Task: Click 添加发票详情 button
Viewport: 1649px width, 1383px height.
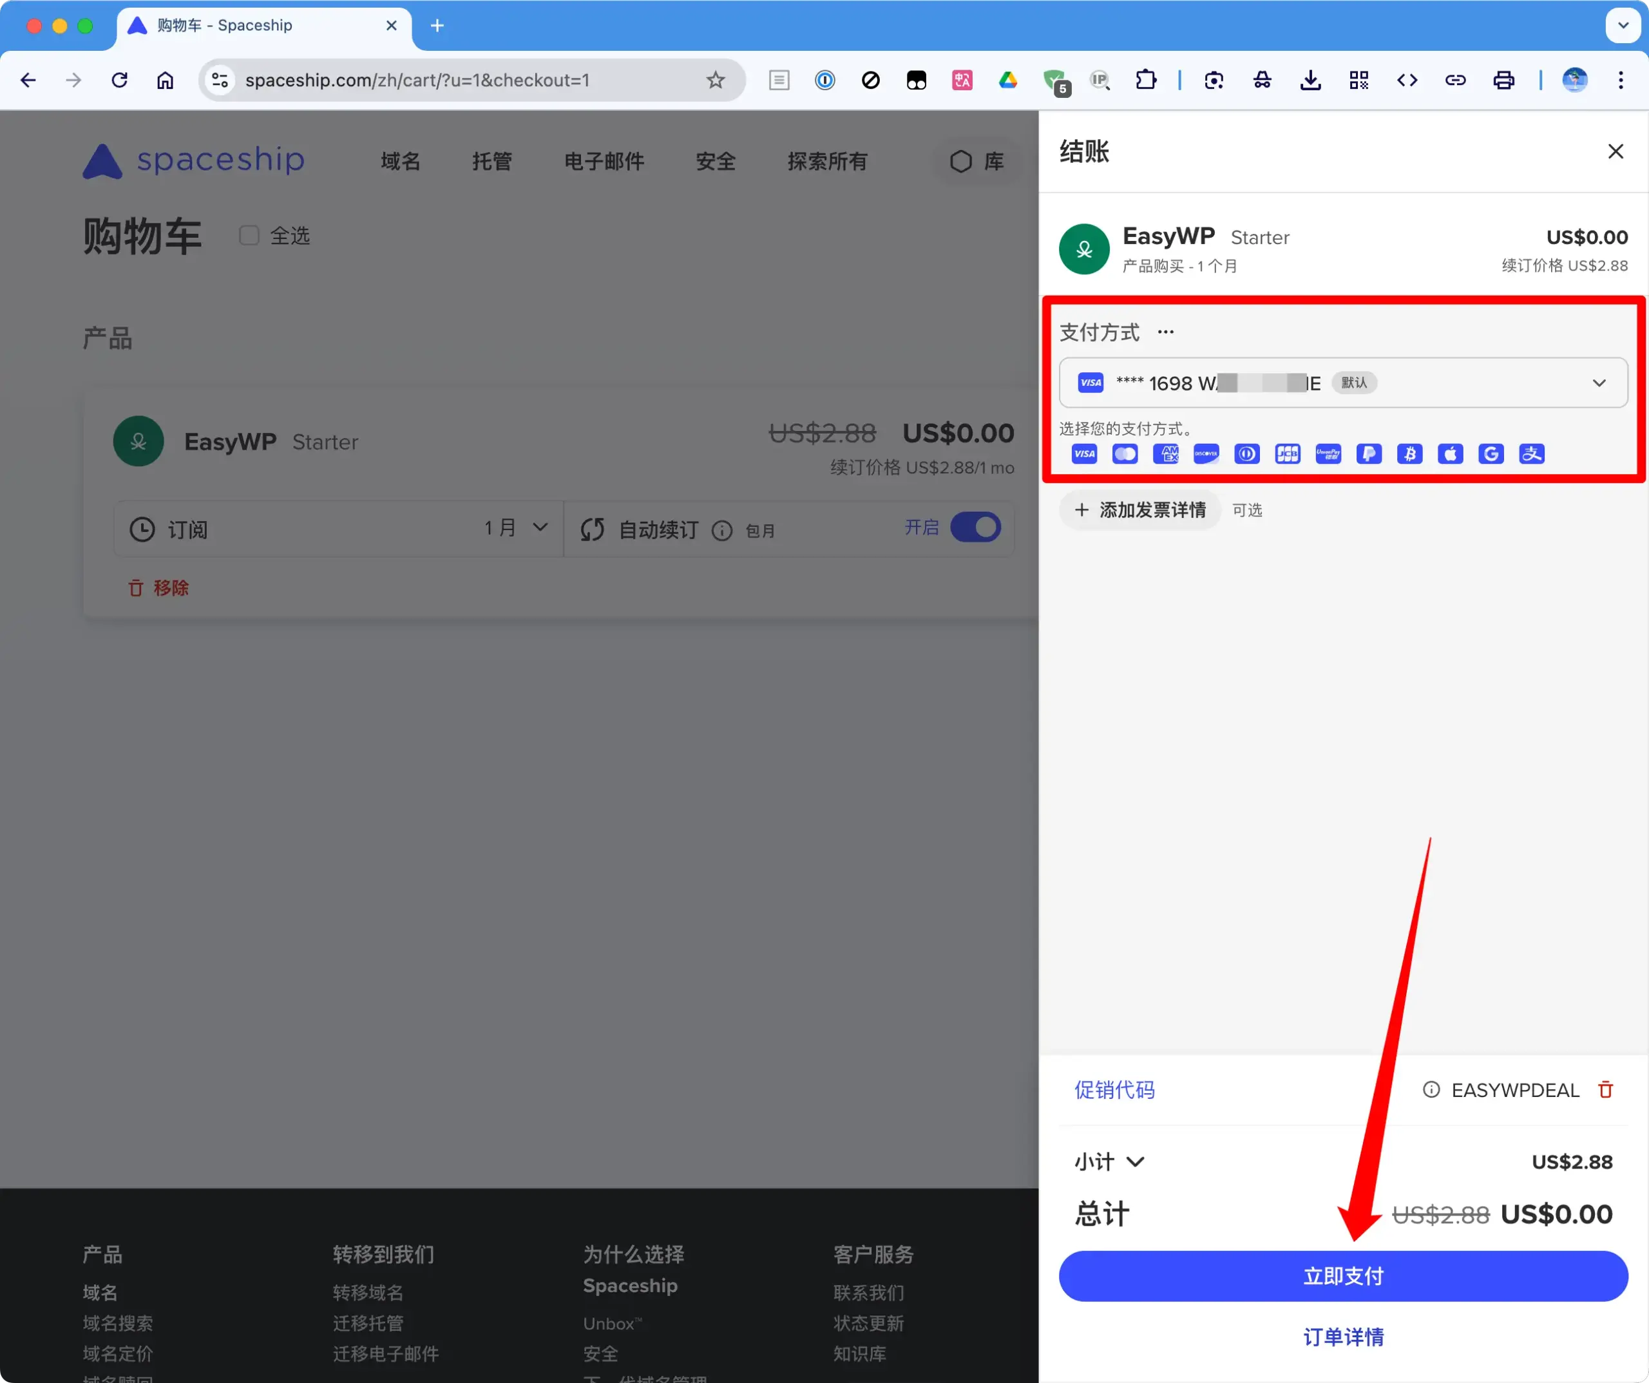Action: pos(1139,510)
